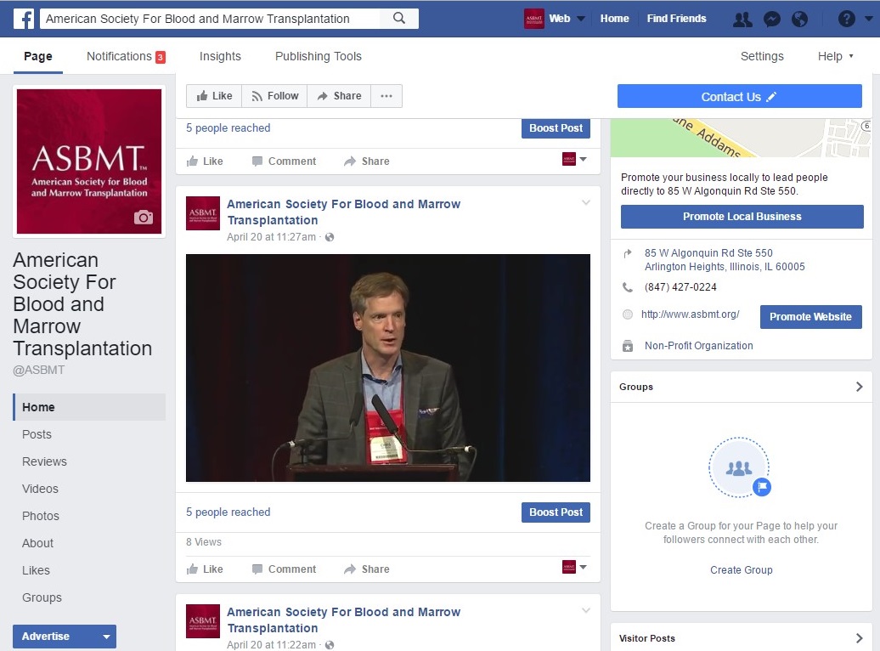The width and height of the screenshot is (880, 651).
Task: Open the Help dropdown menu
Action: 835,56
